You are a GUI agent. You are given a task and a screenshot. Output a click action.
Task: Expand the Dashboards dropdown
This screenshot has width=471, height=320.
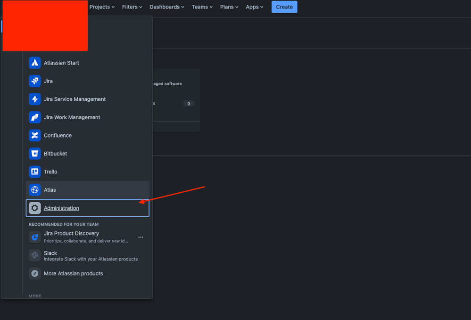click(x=167, y=7)
